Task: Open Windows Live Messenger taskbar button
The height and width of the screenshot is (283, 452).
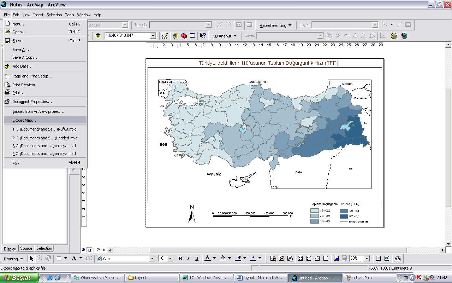Action: 97,278
